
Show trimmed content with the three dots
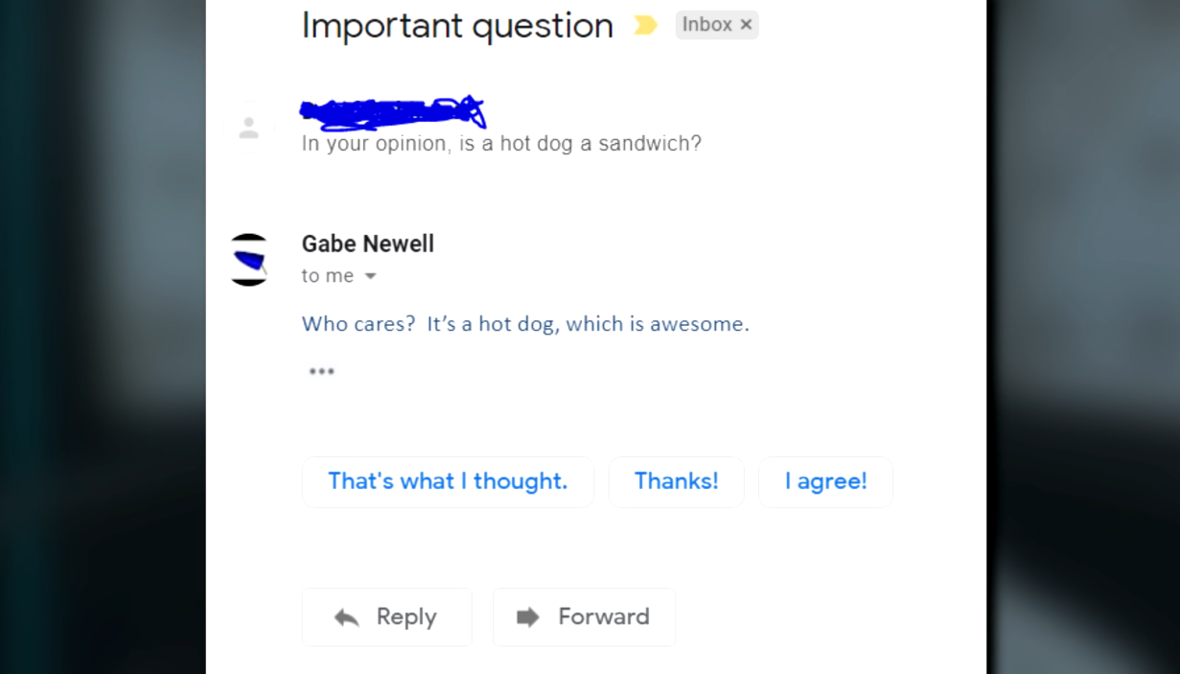(322, 372)
